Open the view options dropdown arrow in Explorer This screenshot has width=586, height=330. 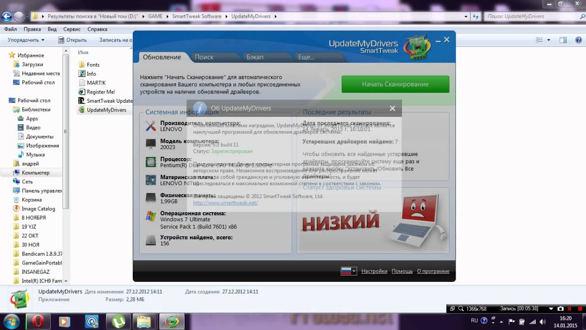pyautogui.click(x=549, y=40)
